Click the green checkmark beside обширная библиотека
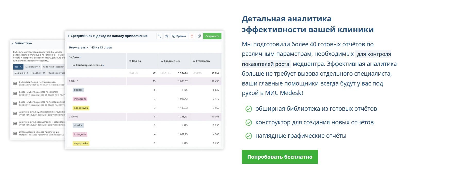 pyautogui.click(x=249, y=109)
